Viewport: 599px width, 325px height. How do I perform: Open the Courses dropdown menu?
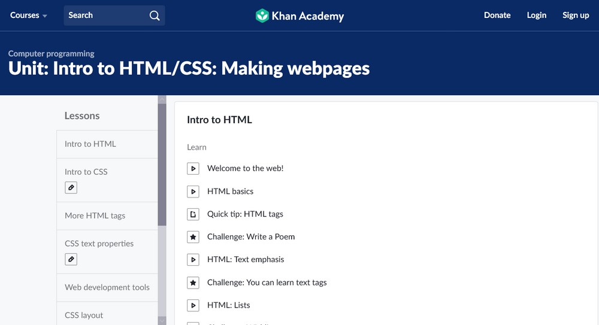(28, 16)
